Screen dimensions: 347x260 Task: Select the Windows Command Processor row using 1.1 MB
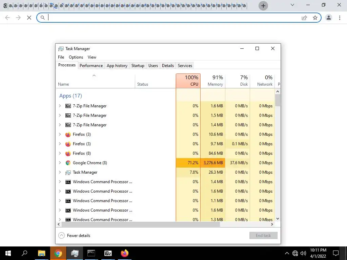point(165,201)
